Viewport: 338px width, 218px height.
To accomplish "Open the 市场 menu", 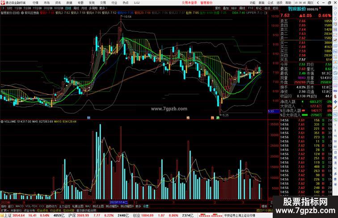I will (x=46, y=3).
